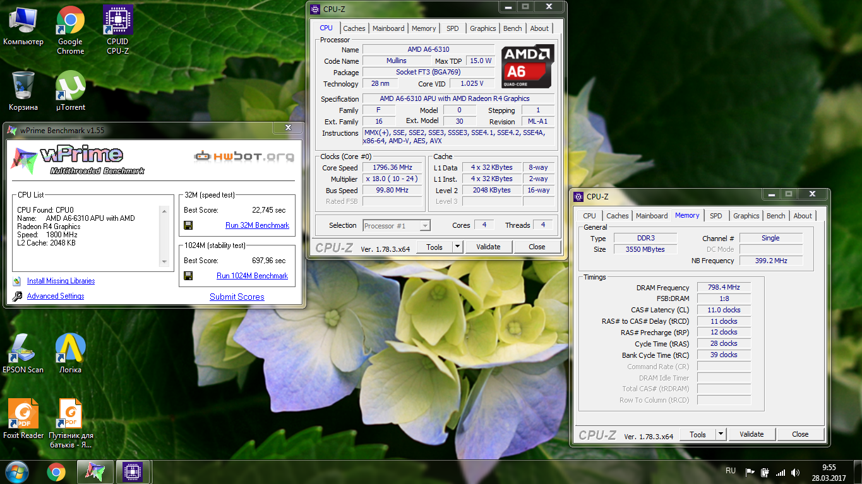Open the Recycle Bin desktop icon
Screen dimensions: 862x484
23,91
